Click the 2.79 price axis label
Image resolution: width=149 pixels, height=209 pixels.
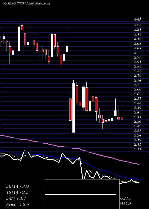(138, 76)
